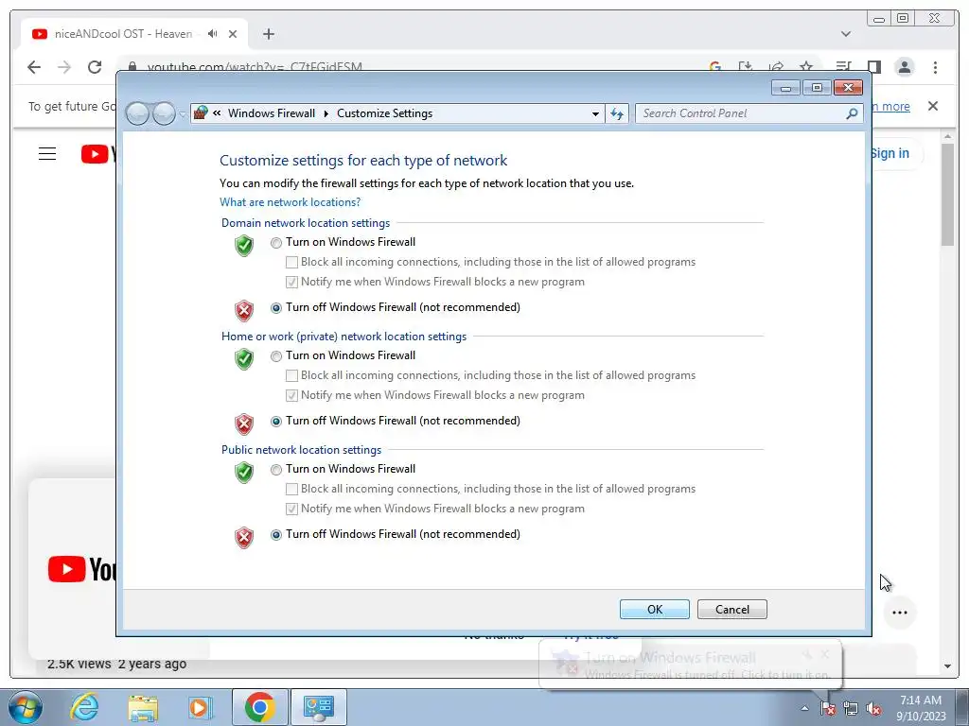Open Windows Explorer from taskbar
This screenshot has height=726, width=969.
pyautogui.click(x=143, y=707)
